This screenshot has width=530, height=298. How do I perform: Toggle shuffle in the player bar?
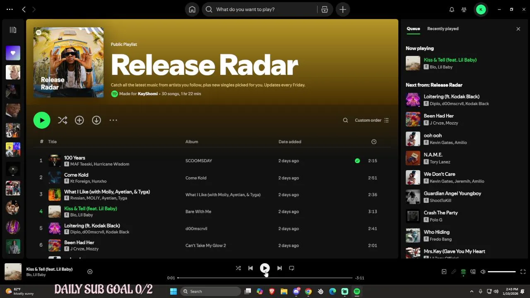point(238,268)
